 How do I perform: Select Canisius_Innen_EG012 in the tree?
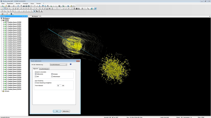coord(14,46)
